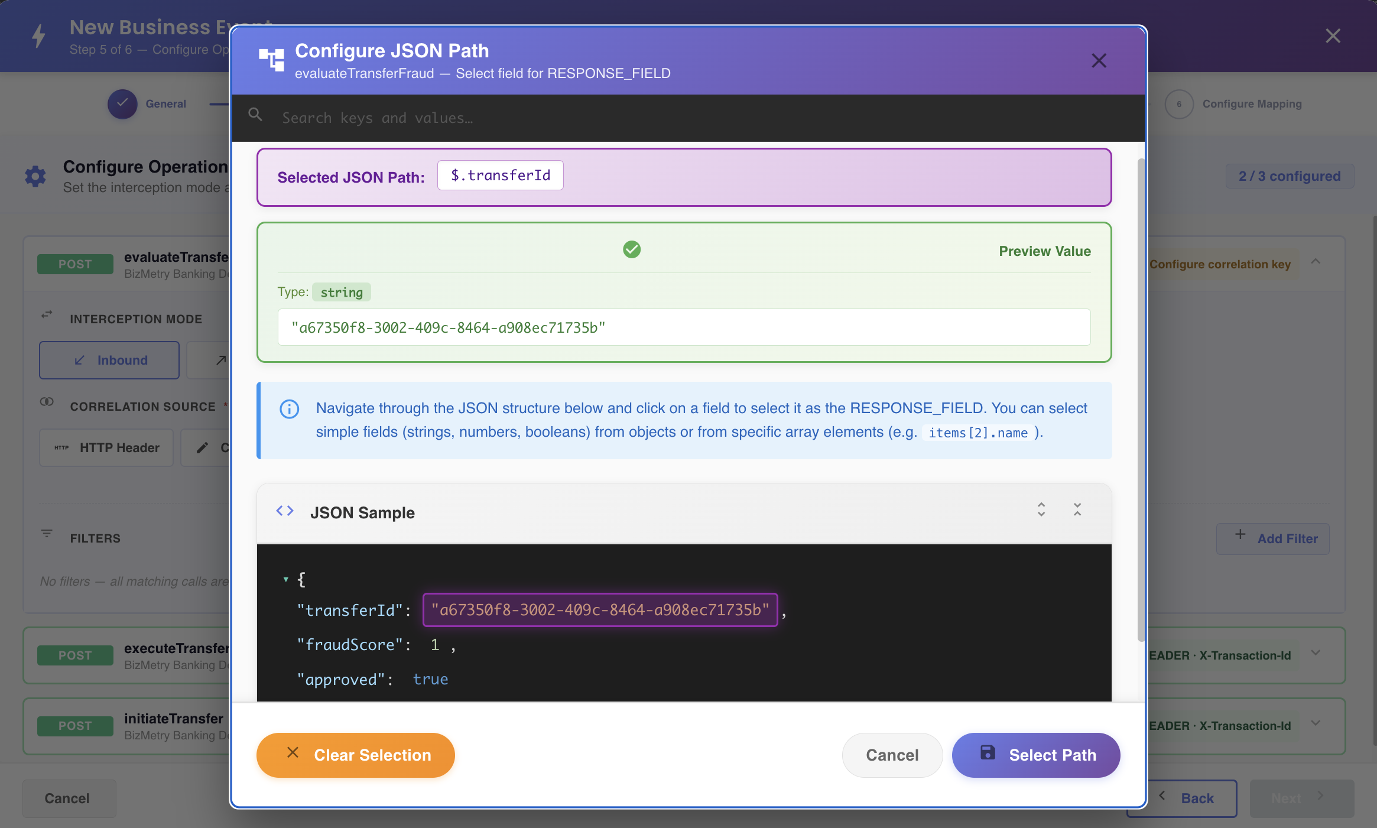Image resolution: width=1377 pixels, height=828 pixels.
Task: Expand the initiateTransfer operation card
Action: coord(1316,723)
